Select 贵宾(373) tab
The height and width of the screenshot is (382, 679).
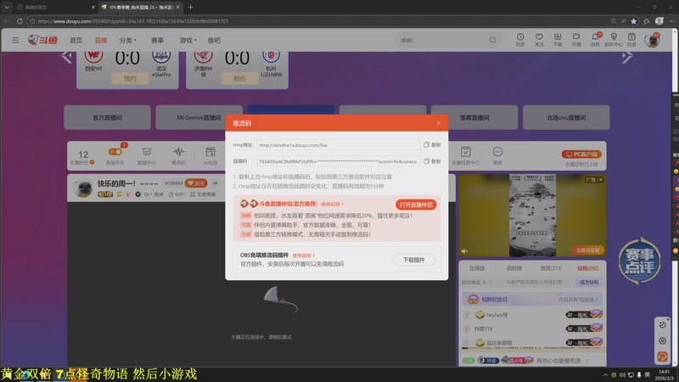(551, 268)
